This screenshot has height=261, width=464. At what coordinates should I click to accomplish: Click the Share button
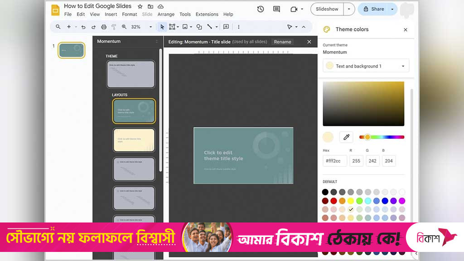[373, 9]
